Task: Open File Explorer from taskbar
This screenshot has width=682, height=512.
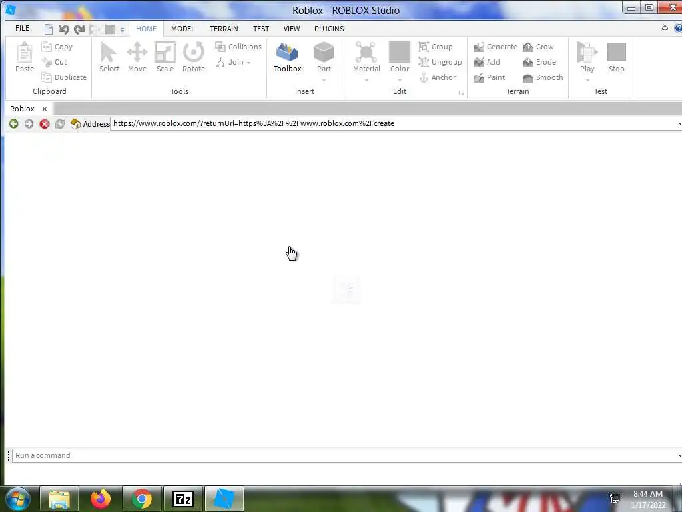Action: pos(59,499)
